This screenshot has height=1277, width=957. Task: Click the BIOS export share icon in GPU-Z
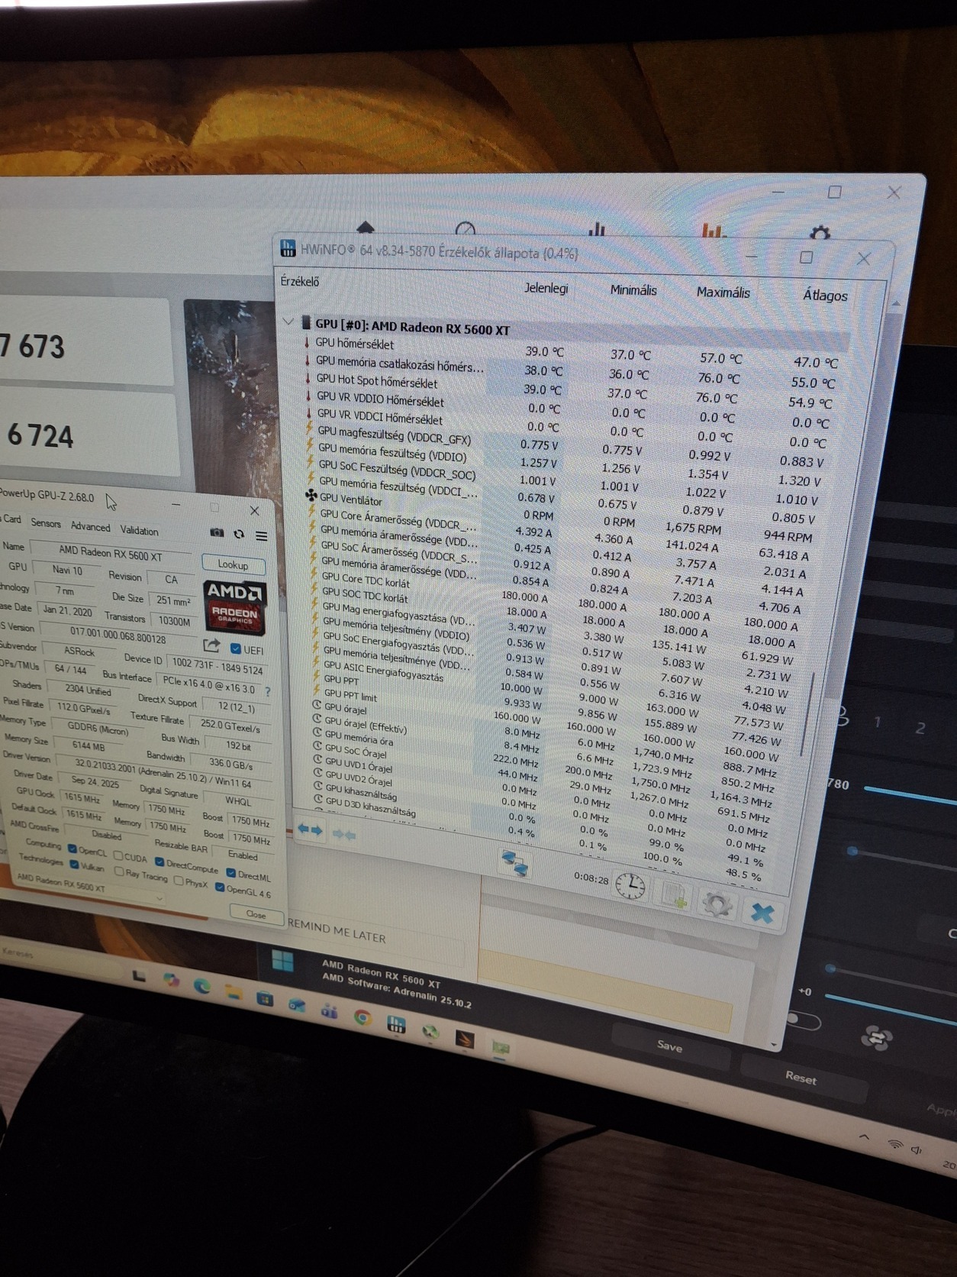212,645
